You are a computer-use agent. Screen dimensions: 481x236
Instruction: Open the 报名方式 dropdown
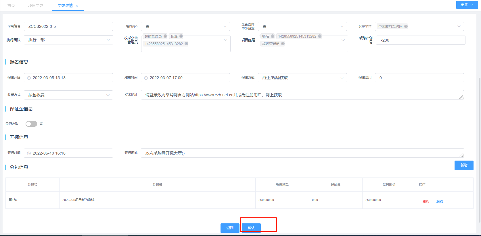click(x=302, y=78)
